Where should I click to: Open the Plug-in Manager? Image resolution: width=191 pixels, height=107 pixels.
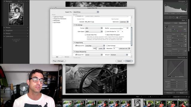pos(59,61)
